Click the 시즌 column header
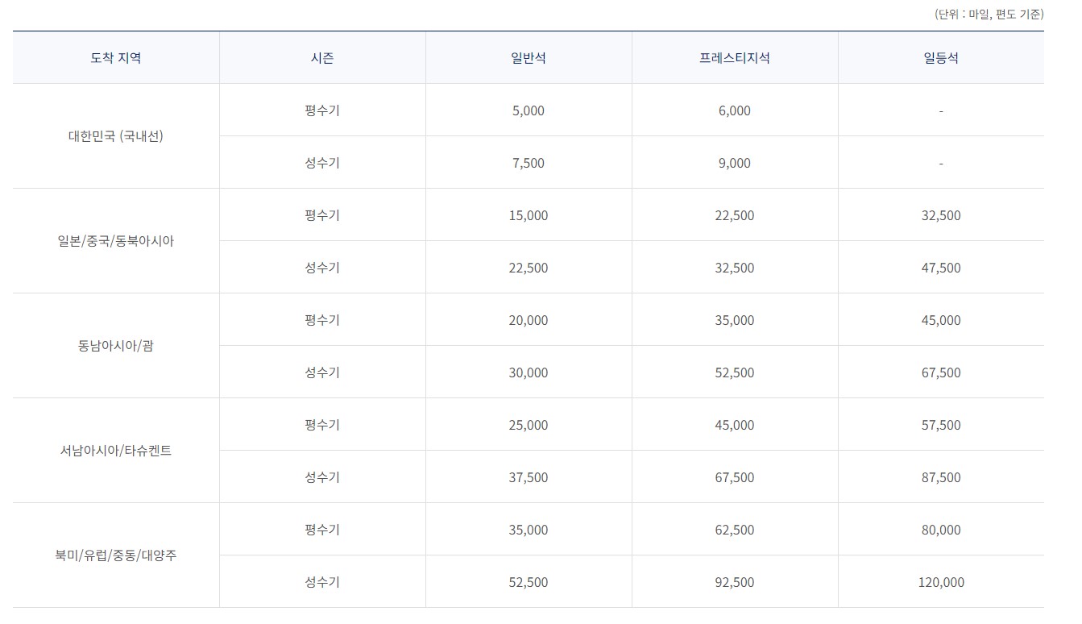Viewport: 1082px width, 624px height. 321,57
